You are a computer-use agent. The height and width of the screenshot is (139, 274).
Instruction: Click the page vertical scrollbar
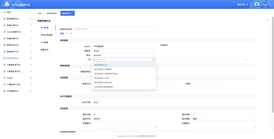273,65
